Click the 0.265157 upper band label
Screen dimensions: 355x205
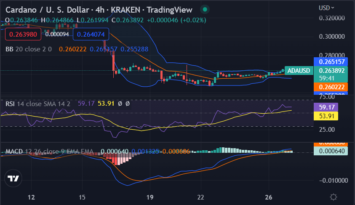(x=331, y=61)
